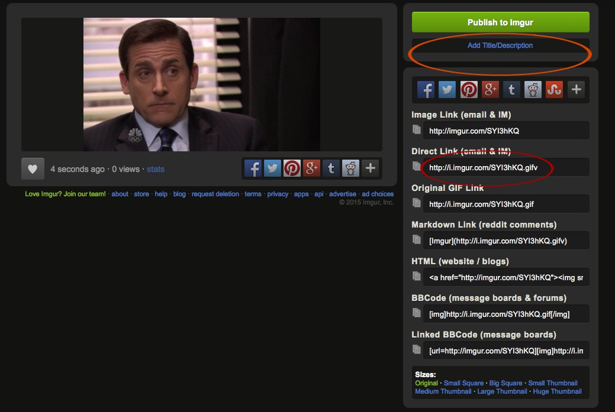Share via StumbleUpon icon in the sidebar
This screenshot has height=412, width=615.
tap(554, 90)
